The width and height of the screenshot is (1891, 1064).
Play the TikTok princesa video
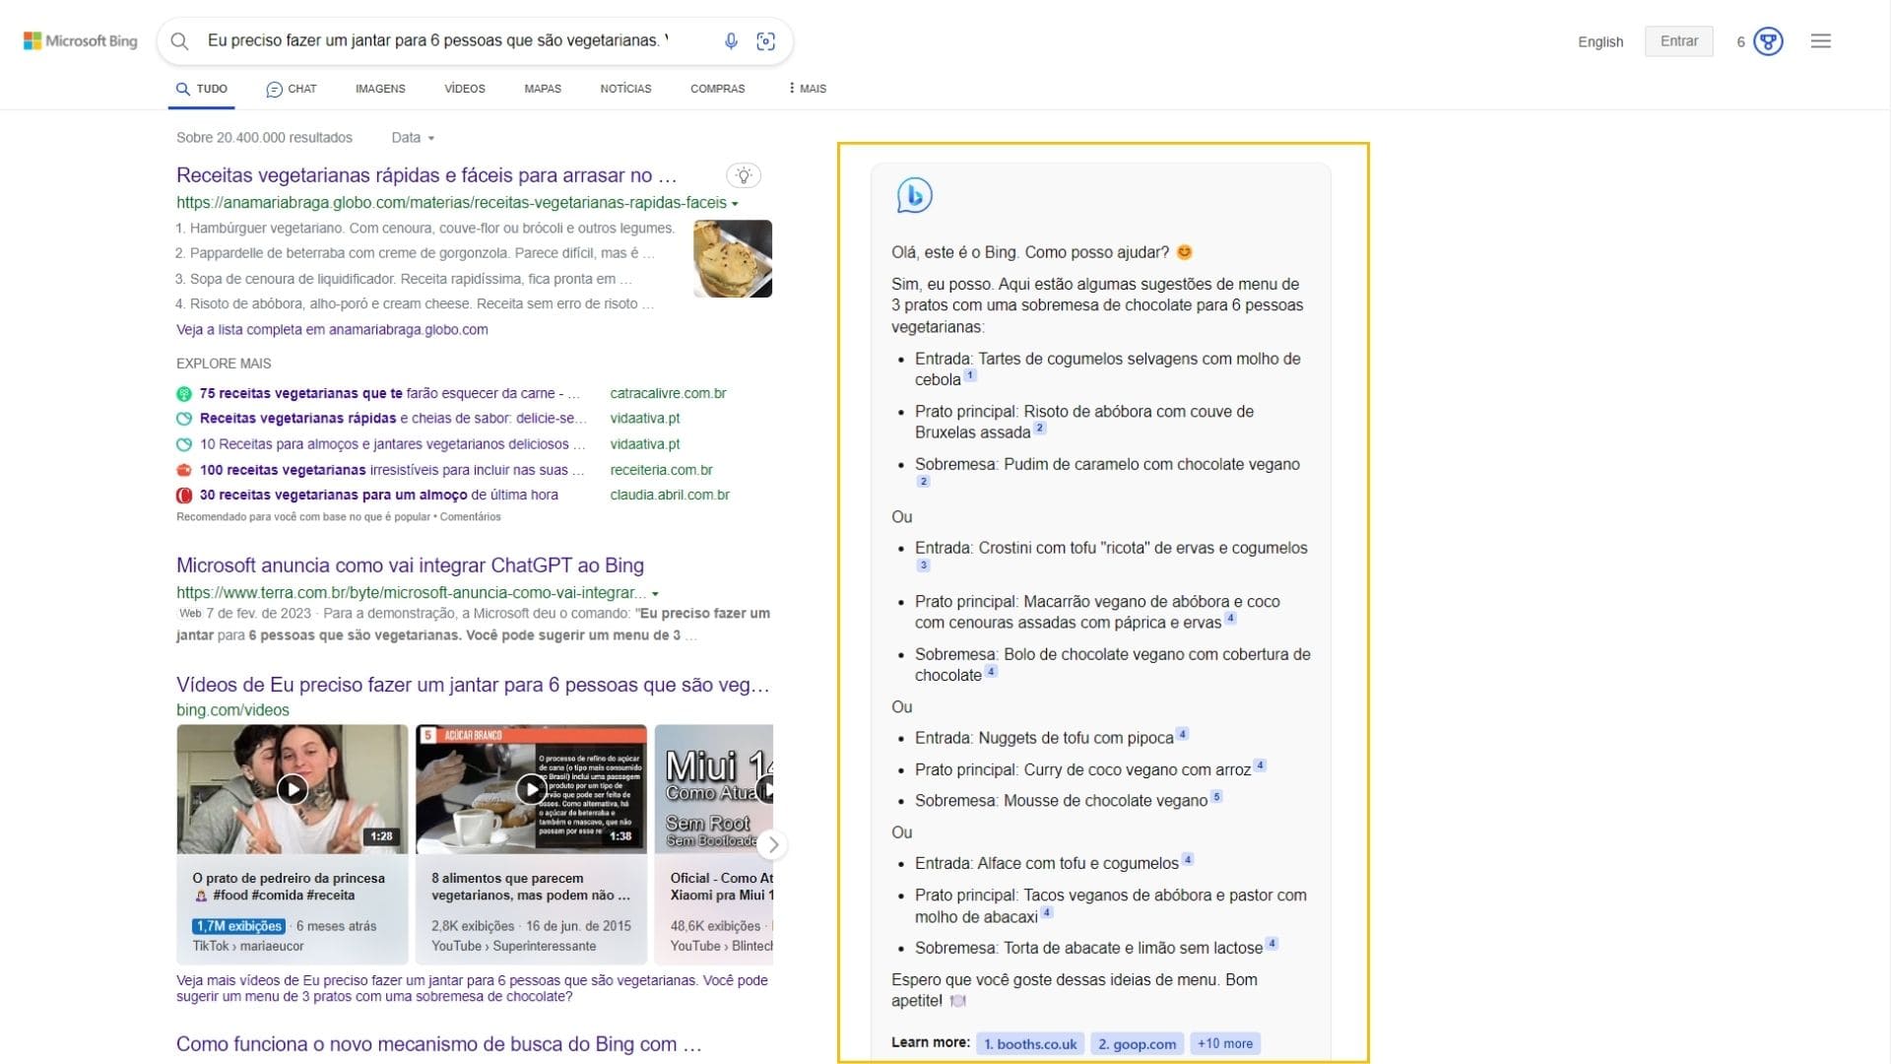[293, 789]
